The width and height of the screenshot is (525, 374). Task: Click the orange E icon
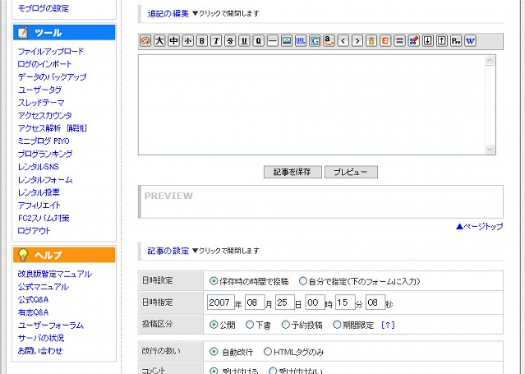coord(385,41)
